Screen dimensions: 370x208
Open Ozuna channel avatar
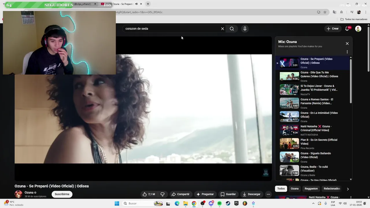click(18, 194)
